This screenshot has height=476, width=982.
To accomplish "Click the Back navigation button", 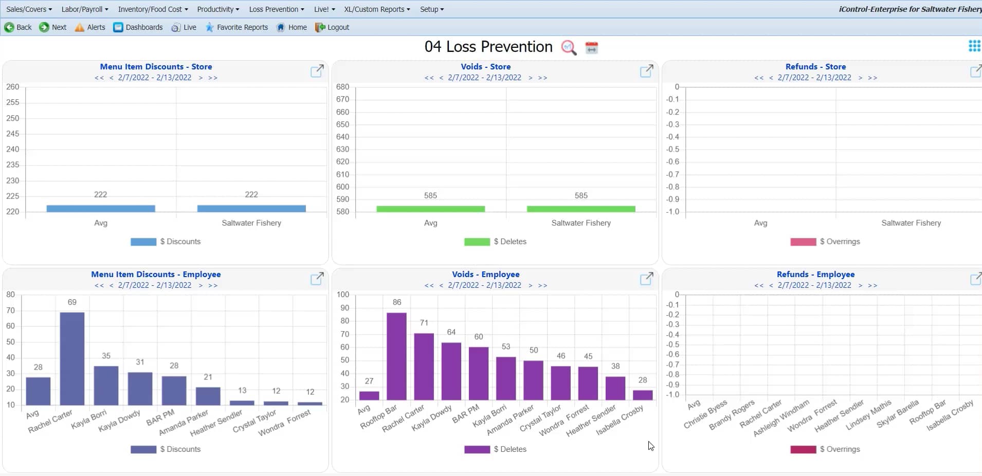I will (17, 27).
